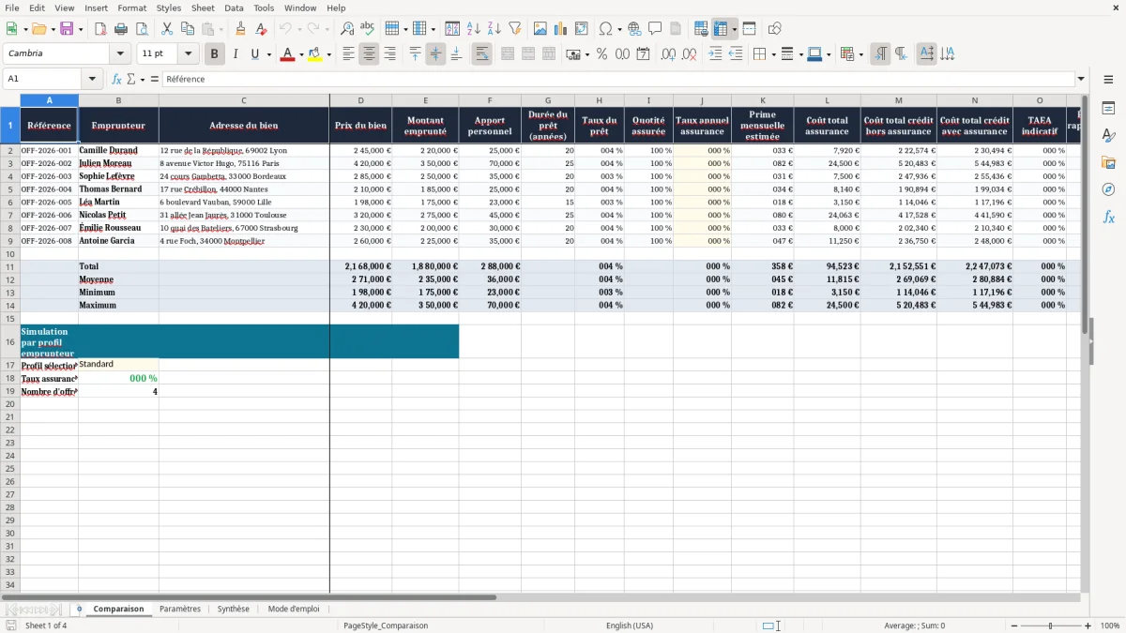Viewport: 1126px width, 633px height.
Task: Open the Borders dropdown arrow
Action: pos(773,54)
